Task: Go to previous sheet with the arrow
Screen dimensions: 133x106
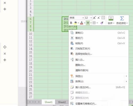Action: (x=33, y=102)
